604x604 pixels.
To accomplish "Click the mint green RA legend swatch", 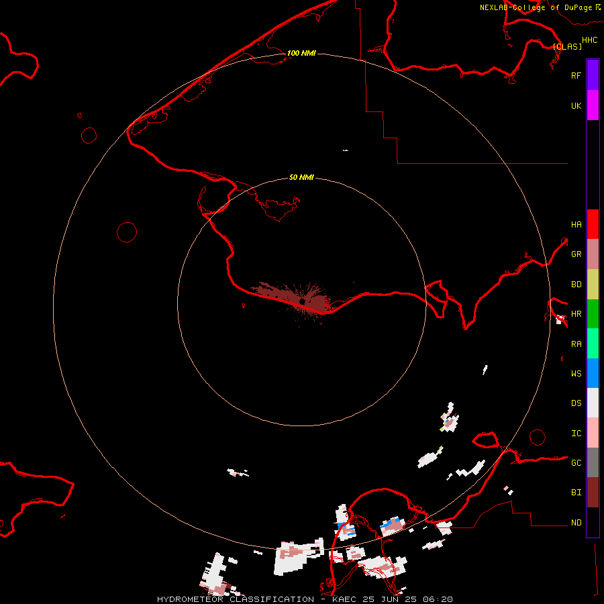I will pyautogui.click(x=593, y=344).
